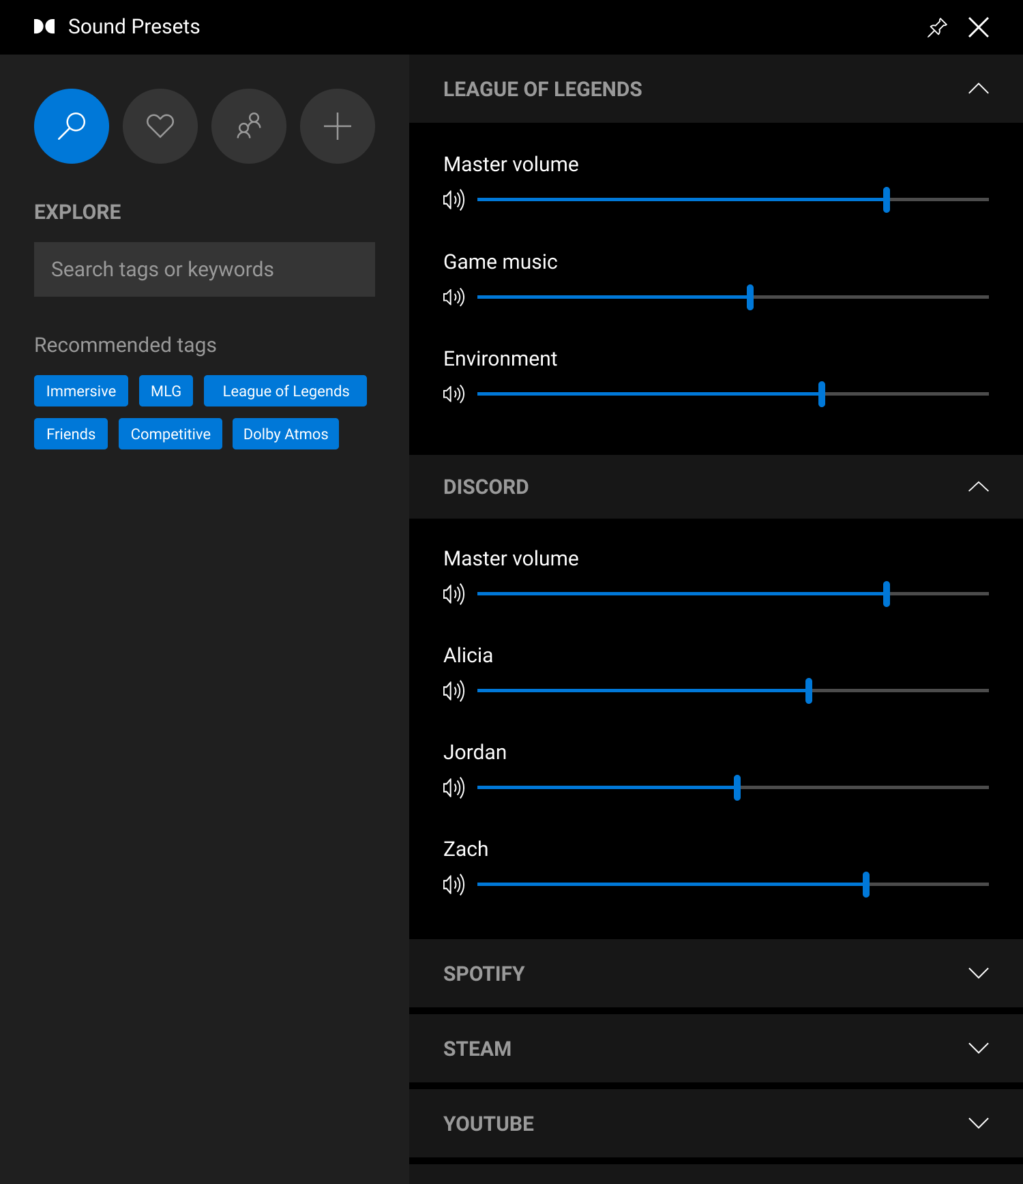The width and height of the screenshot is (1023, 1184).
Task: Click Alicia's volume slider handle
Action: point(809,691)
